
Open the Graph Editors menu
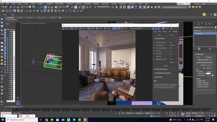(x=60, y=4)
